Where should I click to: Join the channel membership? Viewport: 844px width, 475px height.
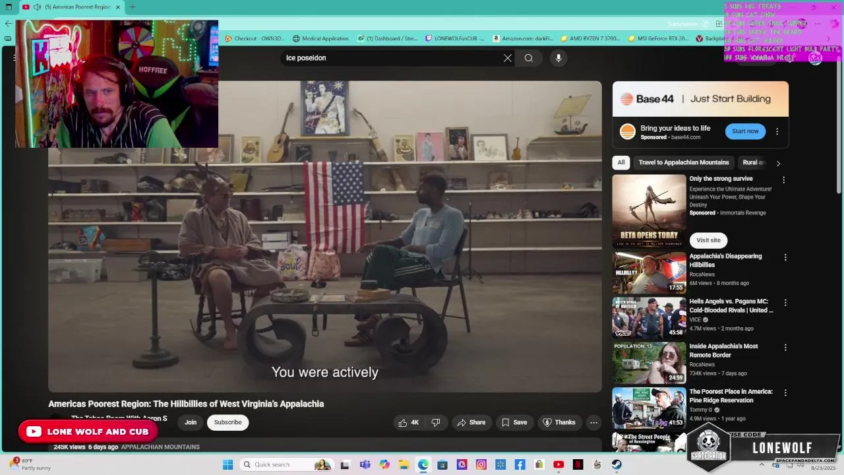click(191, 422)
